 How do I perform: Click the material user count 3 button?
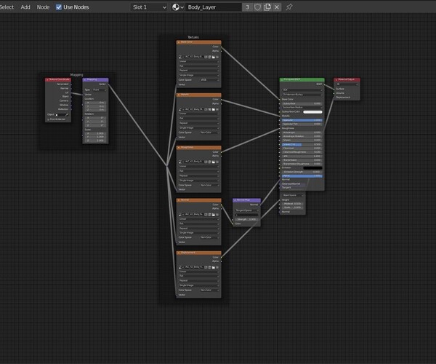pyautogui.click(x=248, y=7)
